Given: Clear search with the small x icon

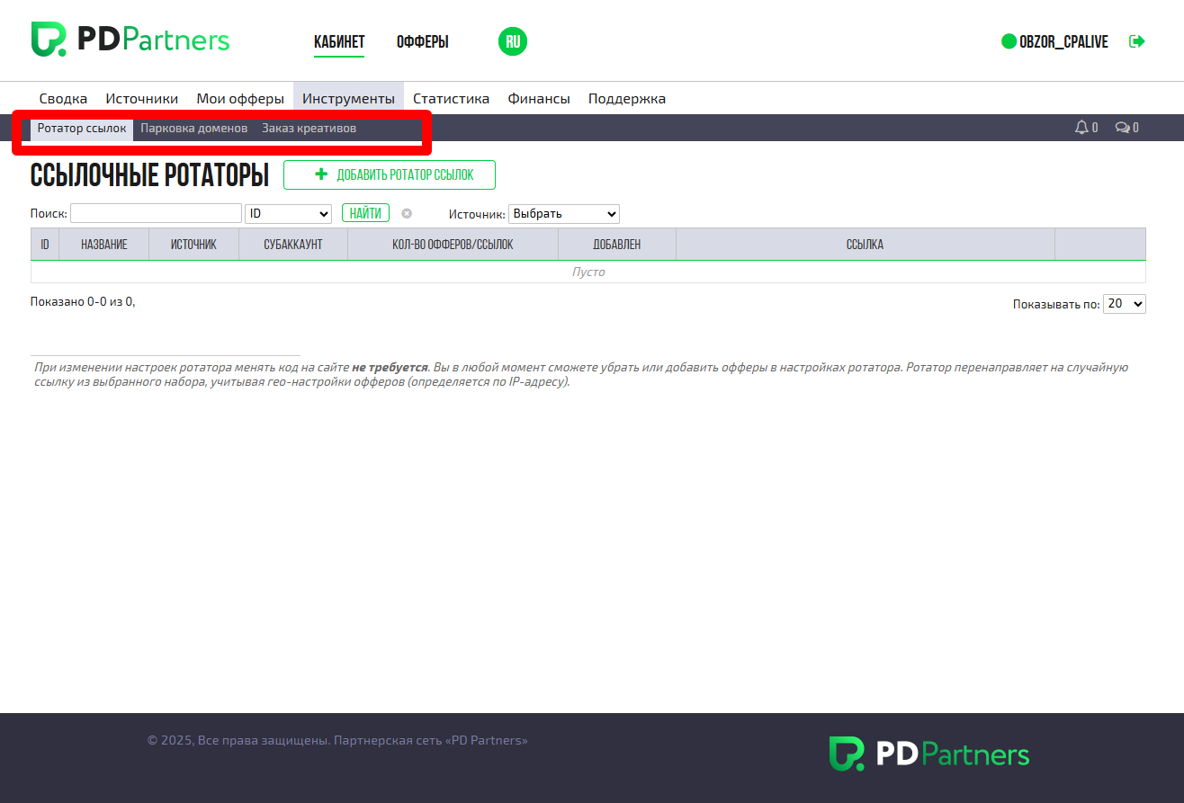Looking at the screenshot, I should coord(407,213).
